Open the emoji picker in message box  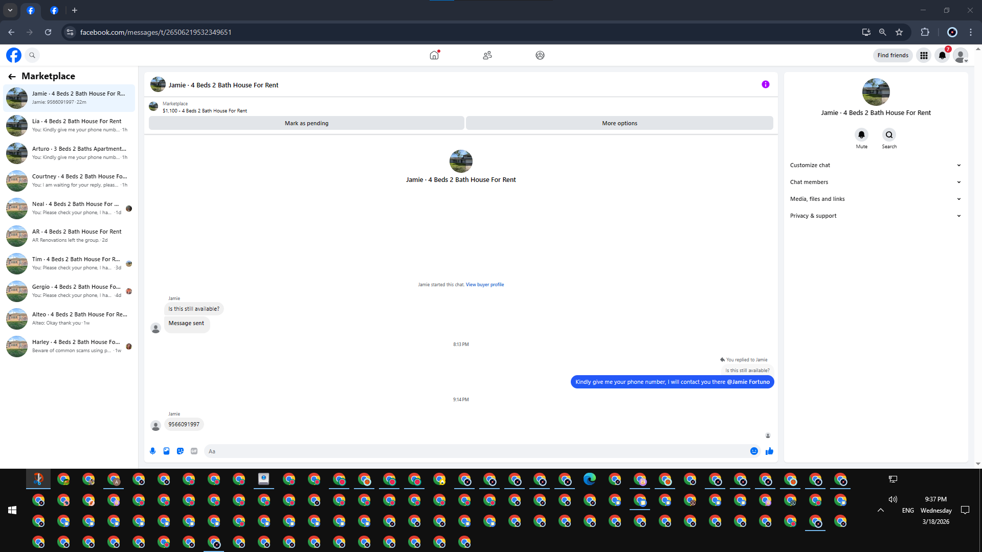tap(754, 451)
